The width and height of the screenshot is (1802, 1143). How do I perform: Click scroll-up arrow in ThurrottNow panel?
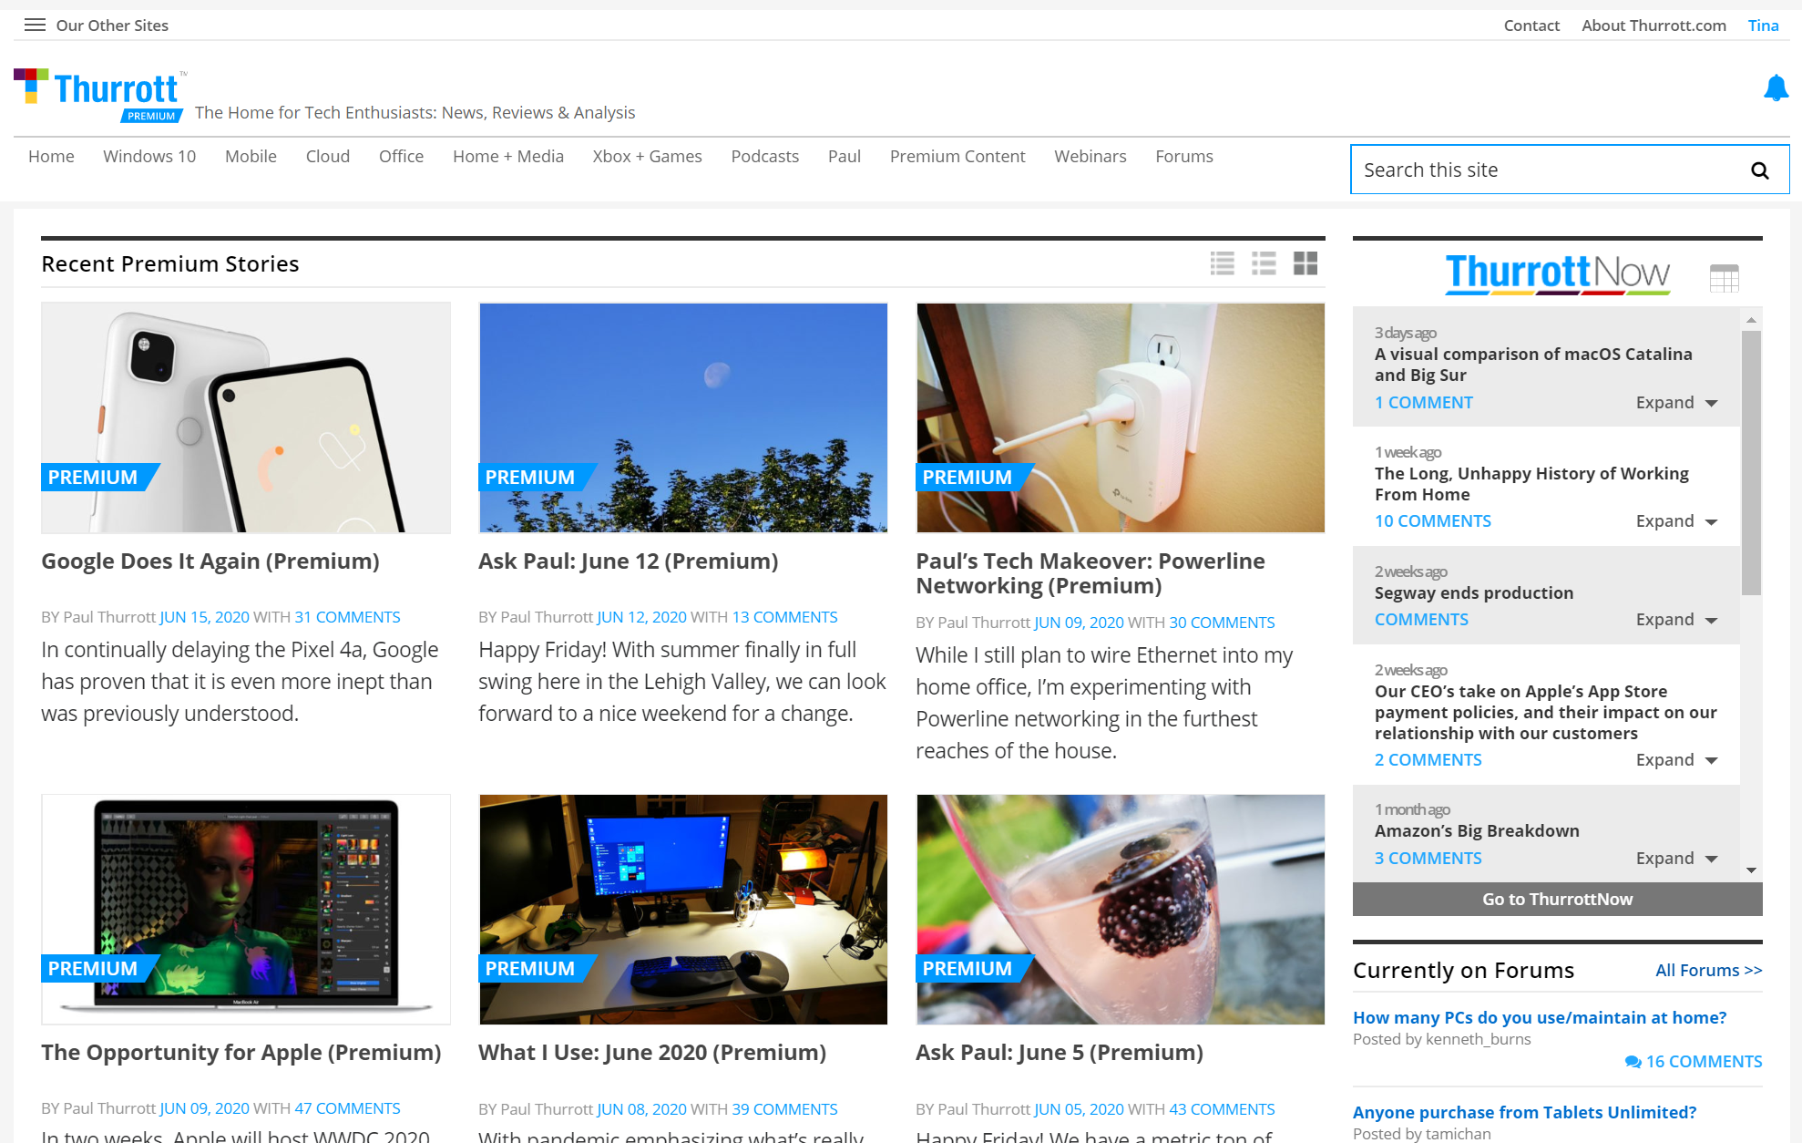click(x=1751, y=320)
